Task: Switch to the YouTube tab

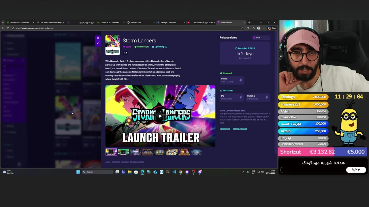Action: (201, 22)
